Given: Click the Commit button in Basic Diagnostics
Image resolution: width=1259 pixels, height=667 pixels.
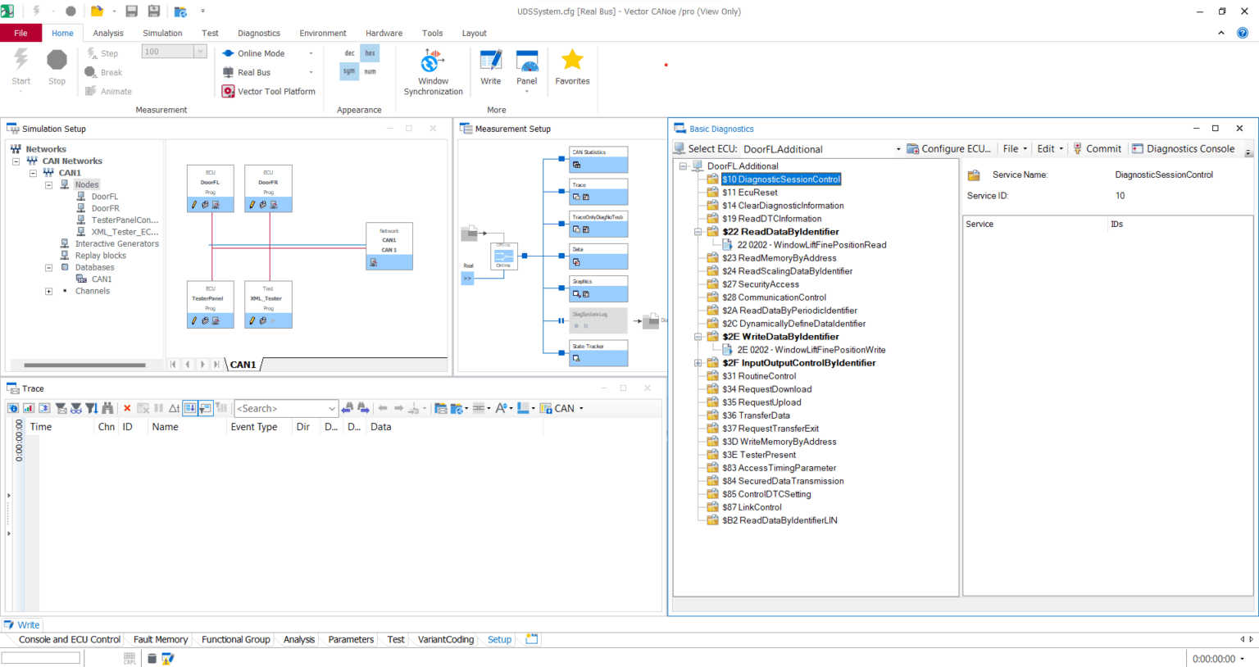Looking at the screenshot, I should click(x=1098, y=148).
